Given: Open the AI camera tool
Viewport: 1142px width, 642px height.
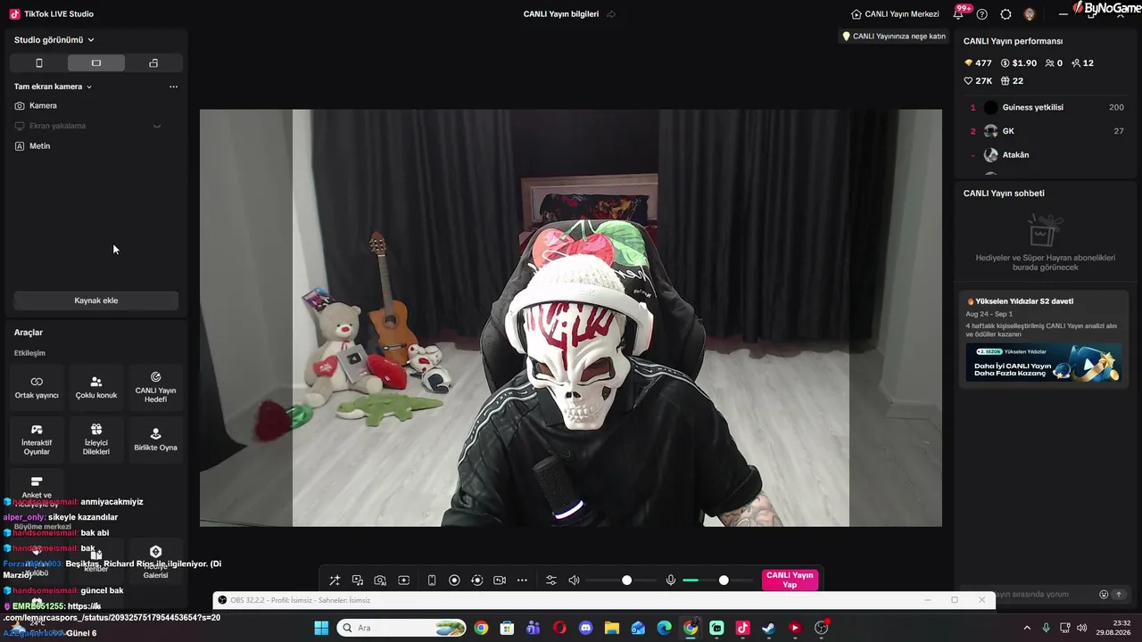Looking at the screenshot, I should [x=380, y=580].
